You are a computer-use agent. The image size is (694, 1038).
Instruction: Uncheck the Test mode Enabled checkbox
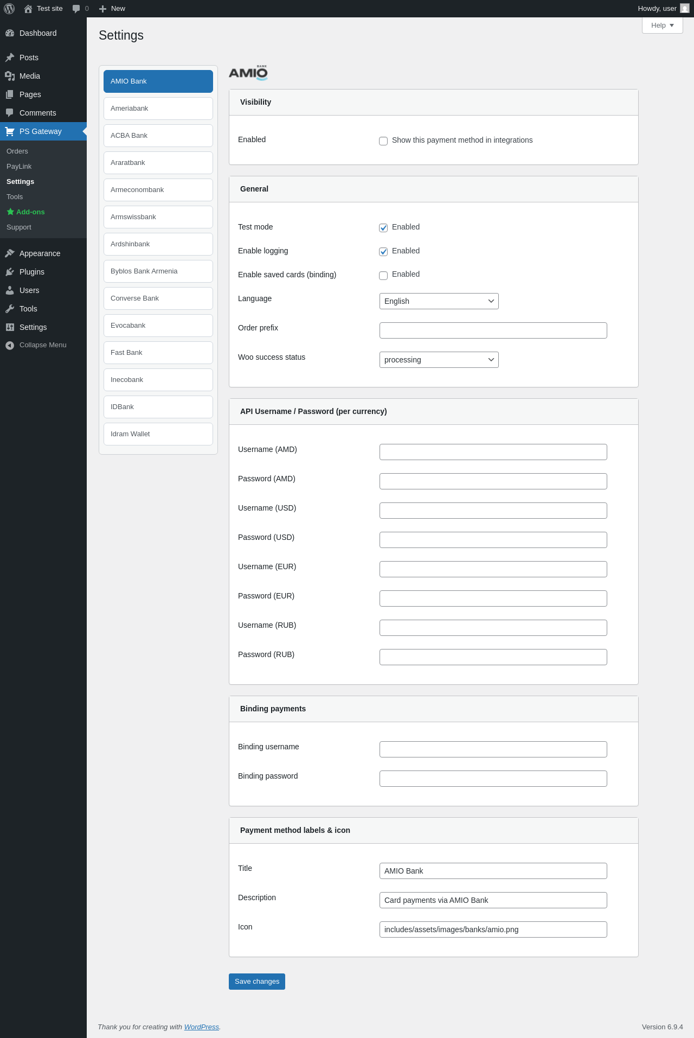coord(383,228)
